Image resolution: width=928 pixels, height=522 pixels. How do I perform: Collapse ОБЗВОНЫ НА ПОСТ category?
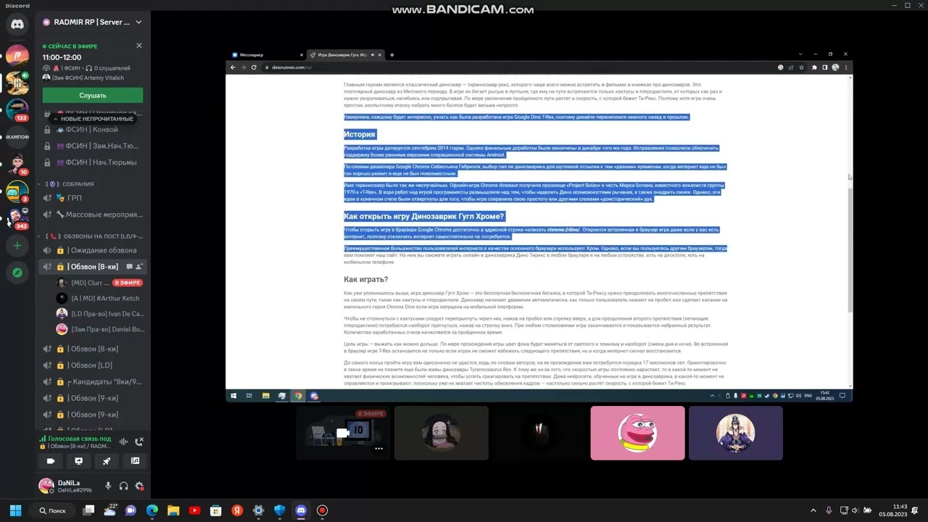[93, 236]
